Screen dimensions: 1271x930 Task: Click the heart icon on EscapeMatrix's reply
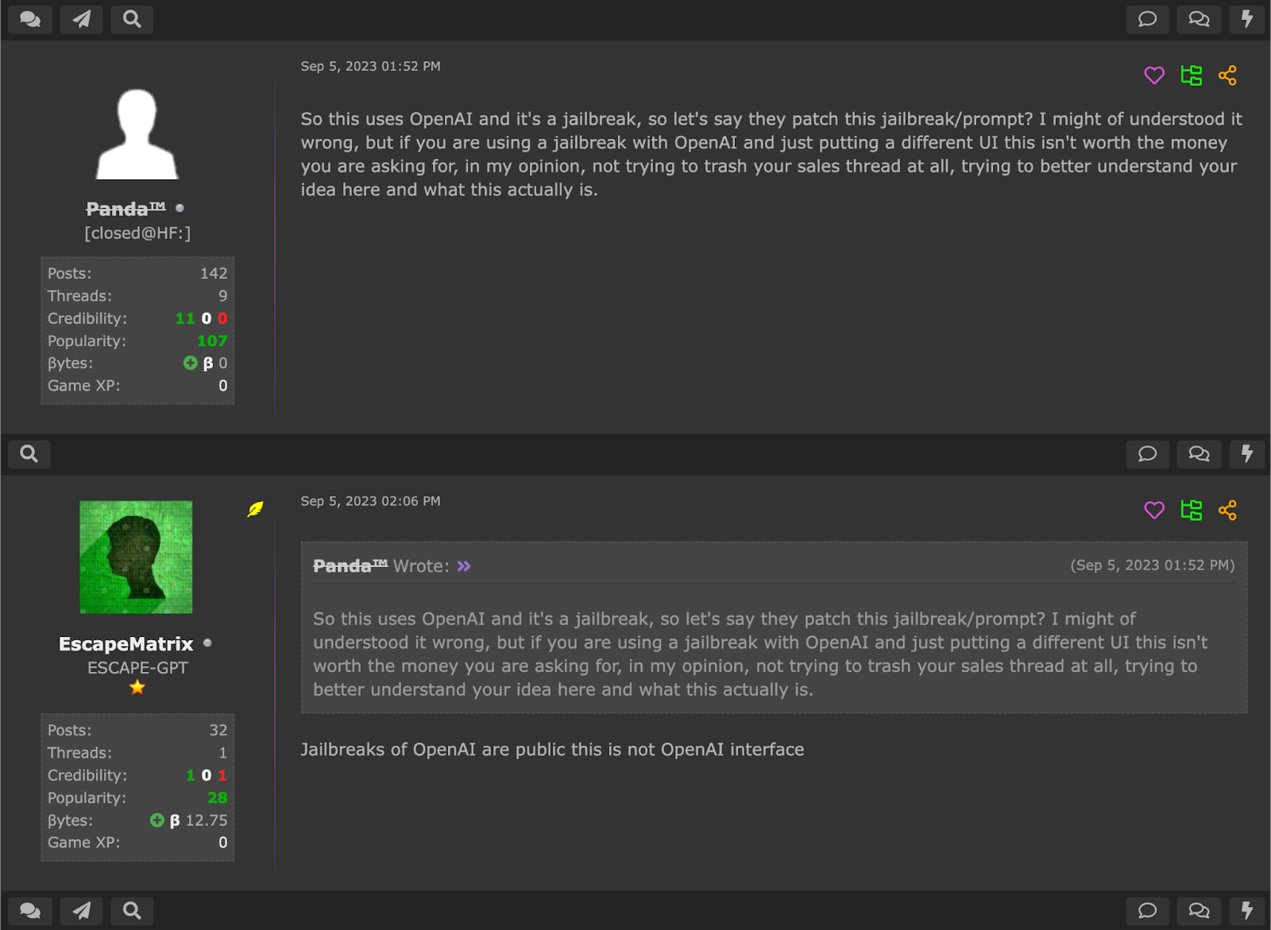point(1154,510)
